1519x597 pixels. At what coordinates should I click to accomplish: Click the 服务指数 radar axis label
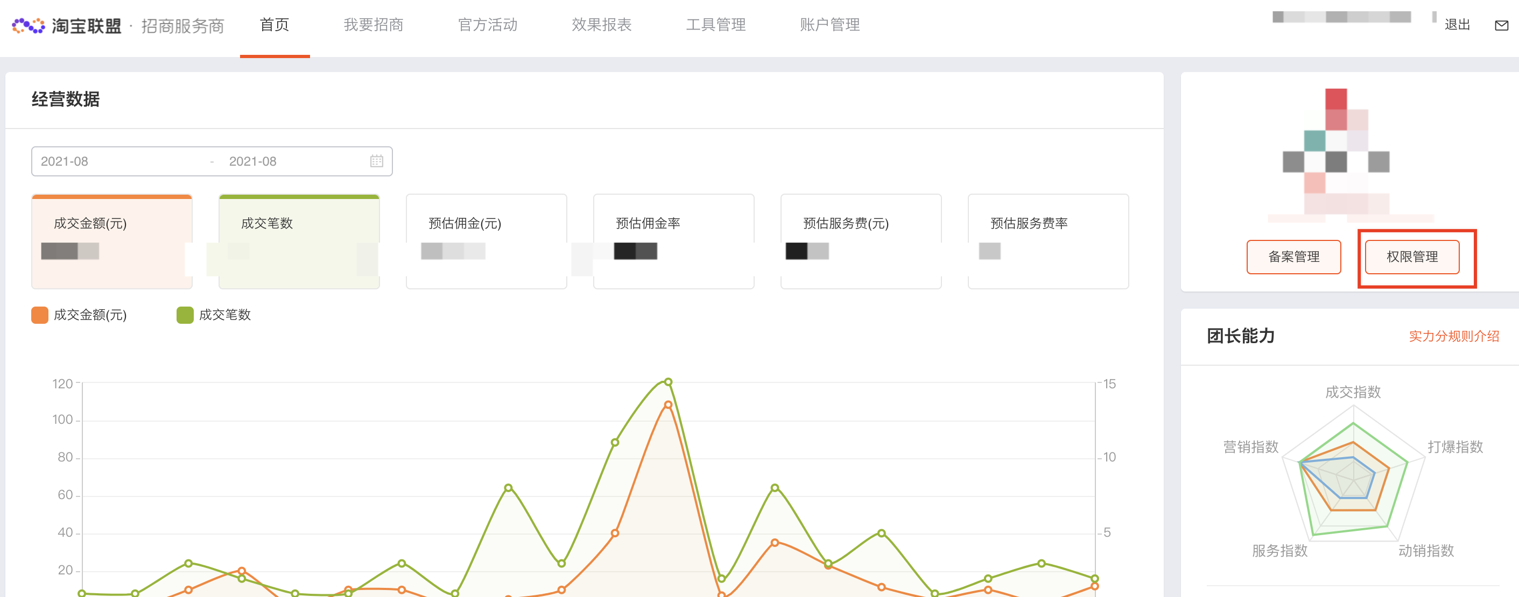1279,550
